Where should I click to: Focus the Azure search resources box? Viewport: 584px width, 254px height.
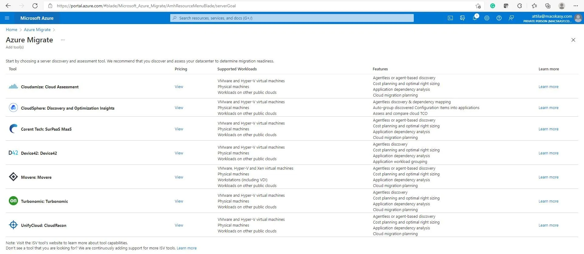(292, 18)
